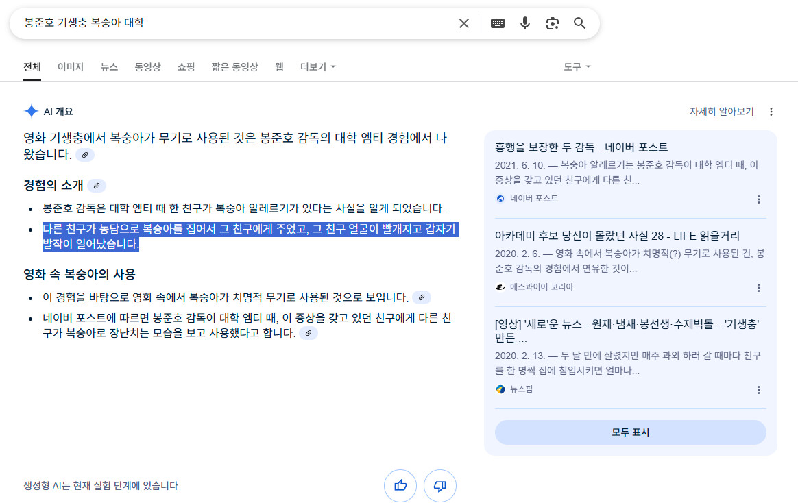This screenshot has height=503, width=798.
Task: Open link icon after 사용했다고 합니다
Action: [x=309, y=333]
